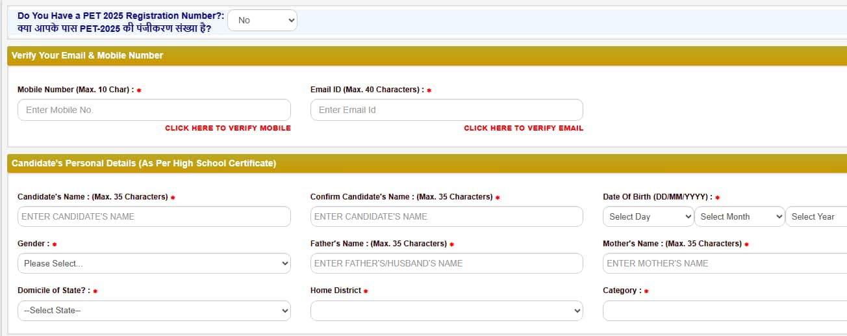Open the Select Year dropdown

tap(816, 216)
